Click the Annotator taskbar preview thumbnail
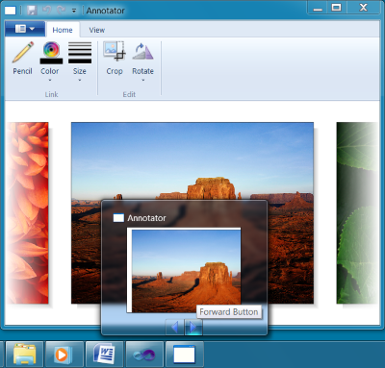 [184, 270]
